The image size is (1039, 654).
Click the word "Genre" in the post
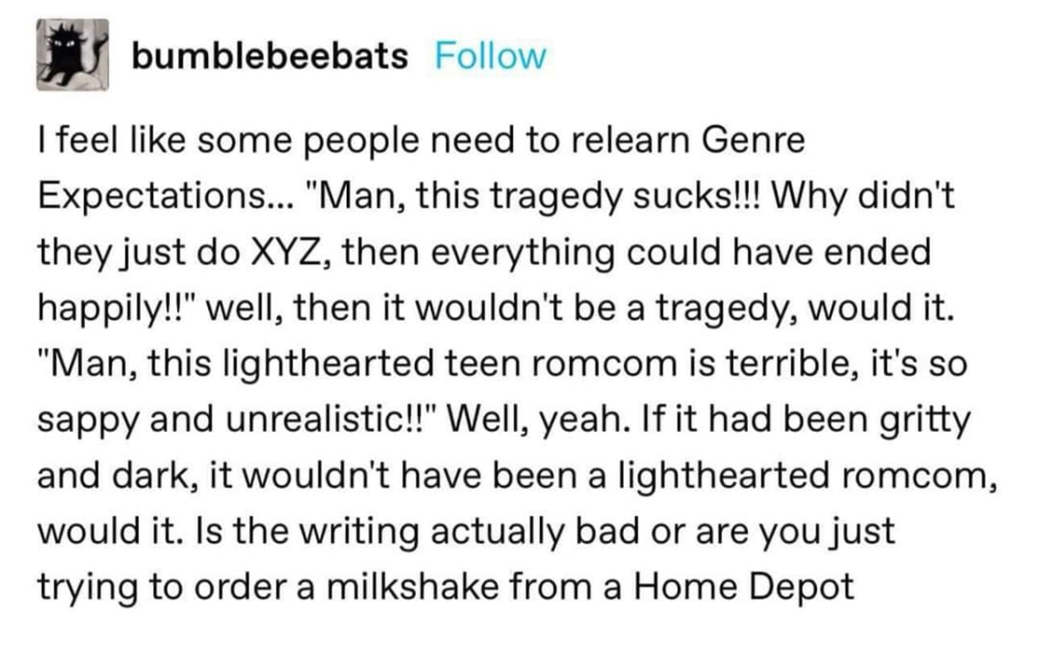point(753,140)
